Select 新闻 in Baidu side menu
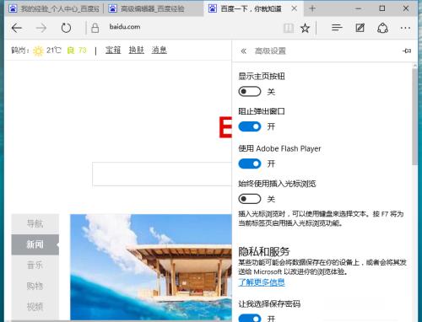This screenshot has width=422, height=322. tap(35, 244)
